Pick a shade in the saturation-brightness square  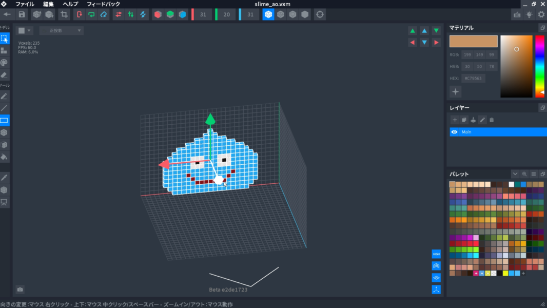pyautogui.click(x=516, y=66)
